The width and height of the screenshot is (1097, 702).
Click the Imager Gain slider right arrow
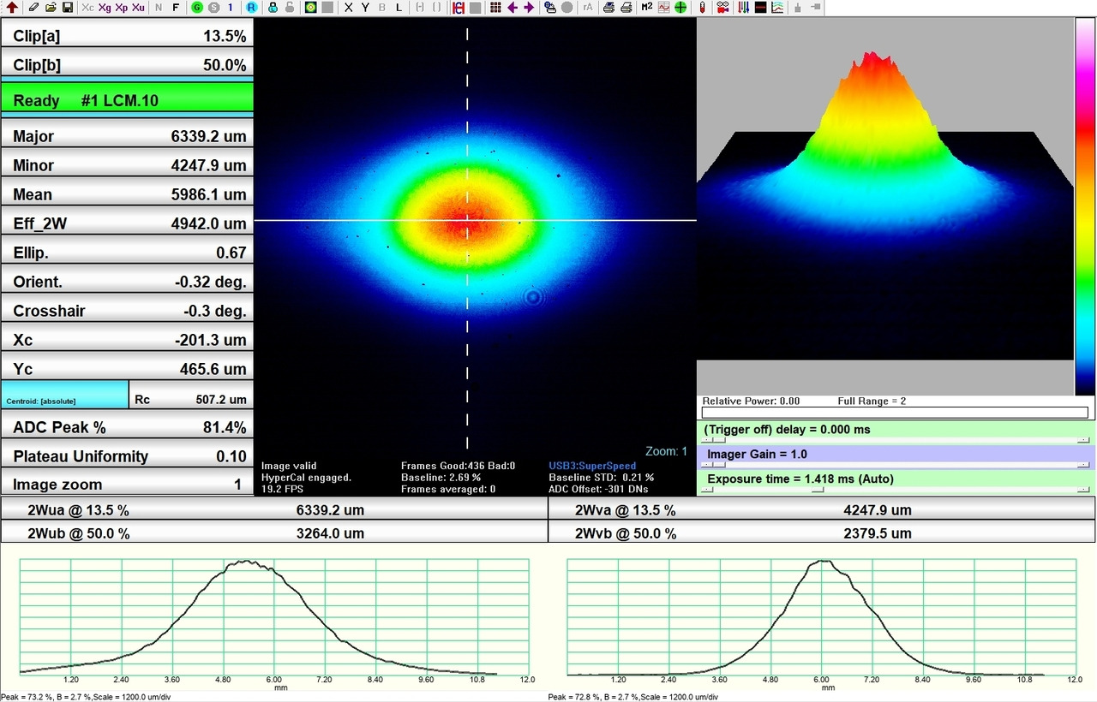pyautogui.click(x=1083, y=465)
